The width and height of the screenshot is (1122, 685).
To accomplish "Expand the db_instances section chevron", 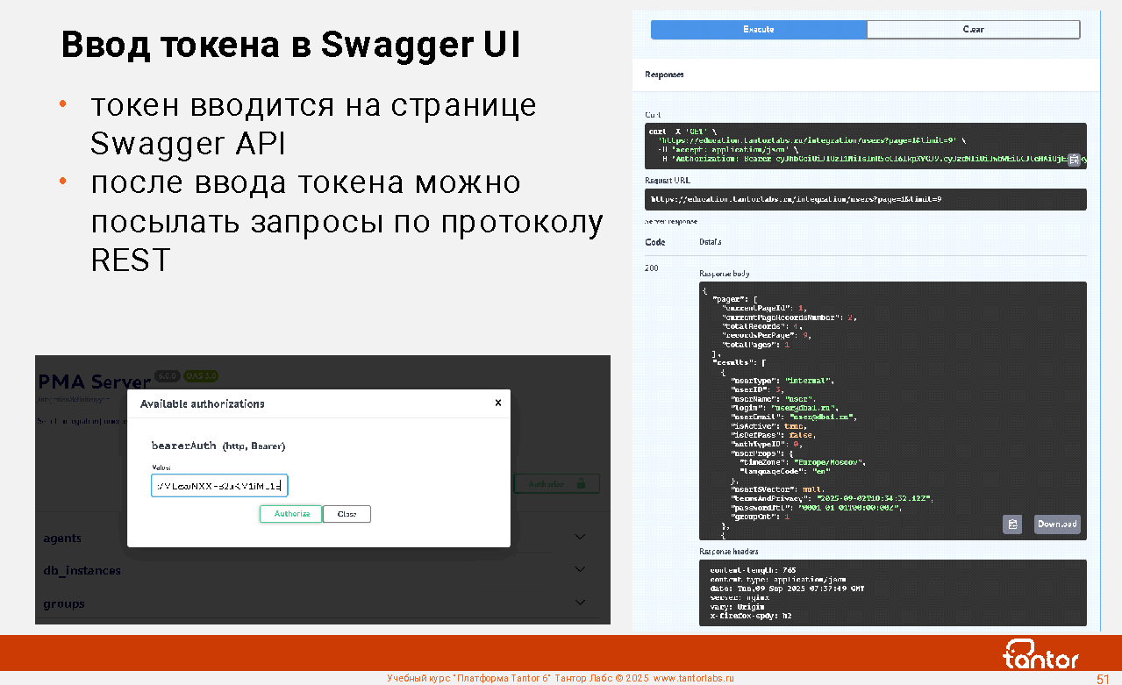I will click(580, 569).
